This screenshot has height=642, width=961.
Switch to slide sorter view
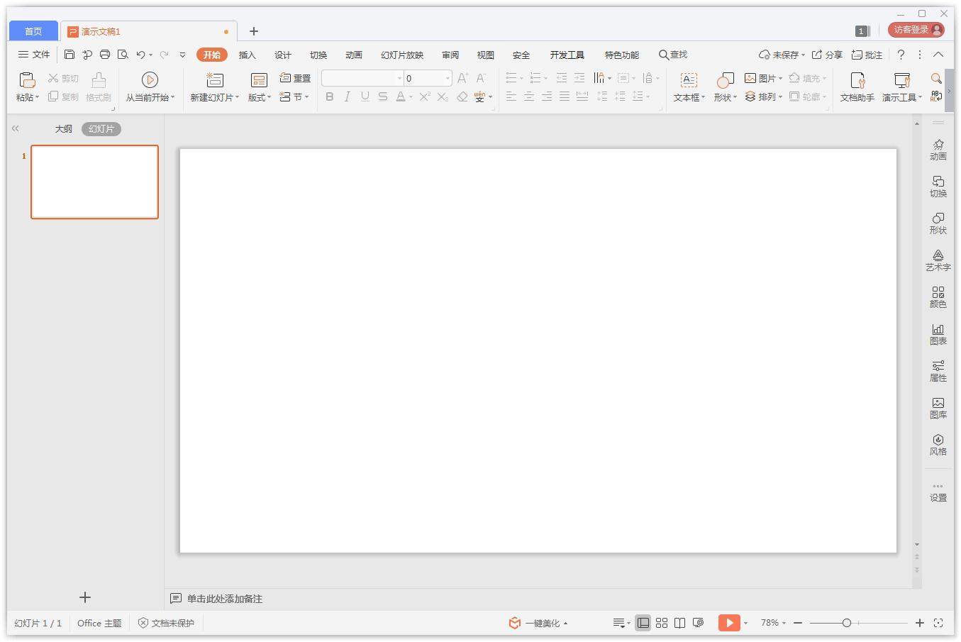(x=661, y=623)
